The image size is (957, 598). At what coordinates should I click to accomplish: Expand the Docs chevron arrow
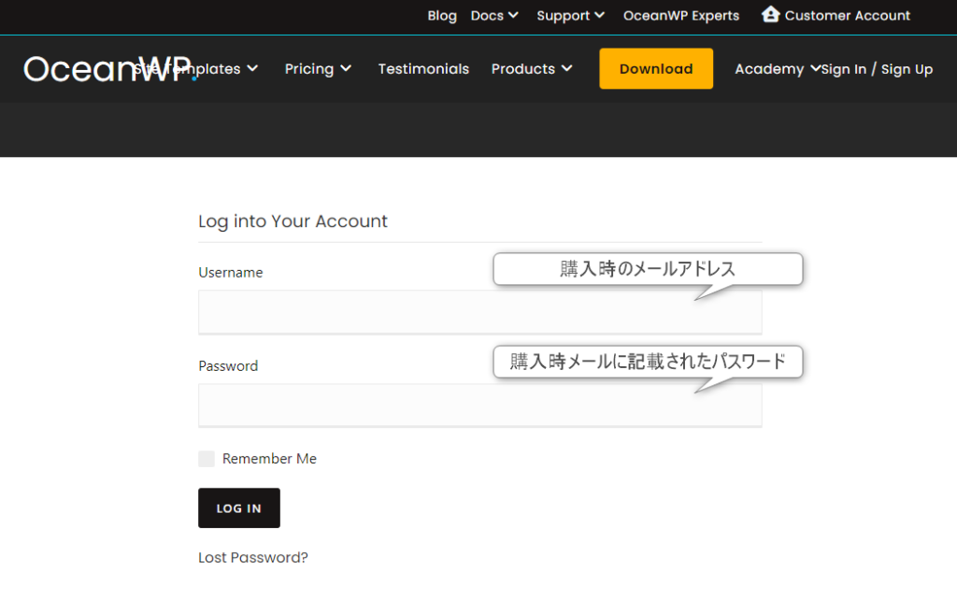pyautogui.click(x=513, y=15)
